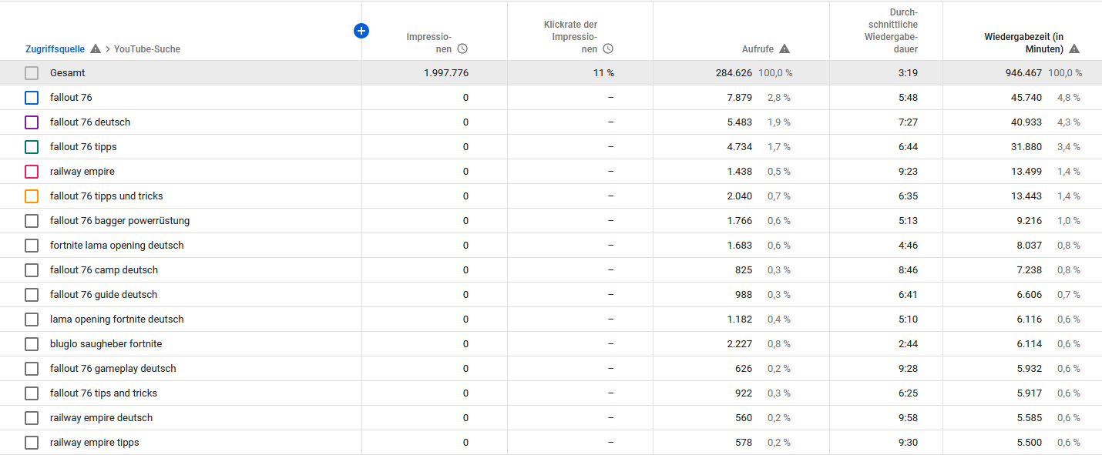
Task: Uncheck the purple 'fallout 76 deutsch' checkbox
Action: pyautogui.click(x=32, y=122)
